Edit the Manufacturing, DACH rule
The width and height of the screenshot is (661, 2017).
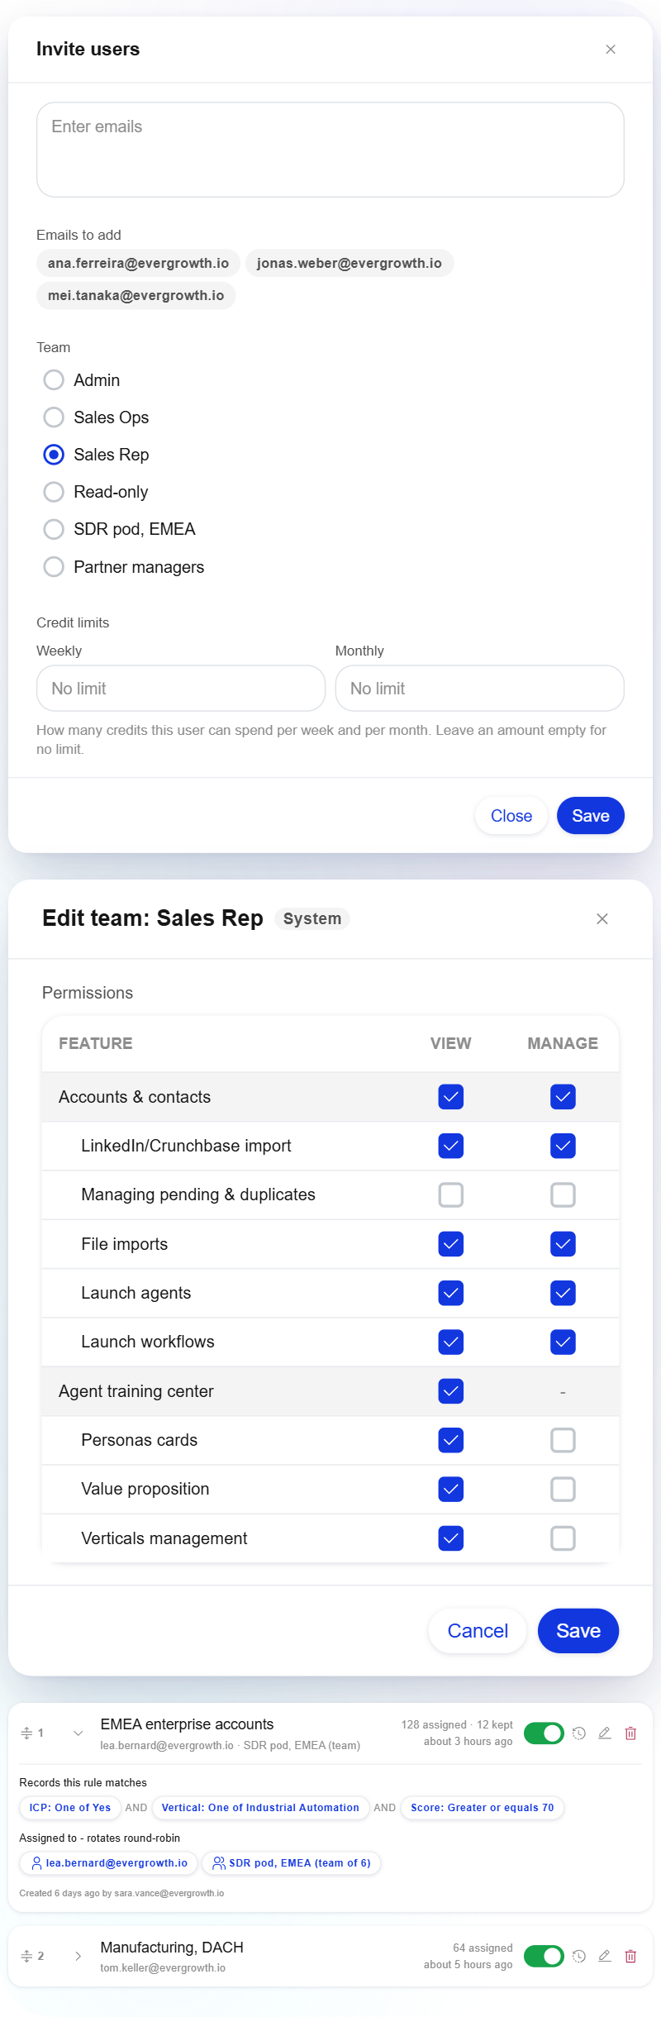[605, 1956]
